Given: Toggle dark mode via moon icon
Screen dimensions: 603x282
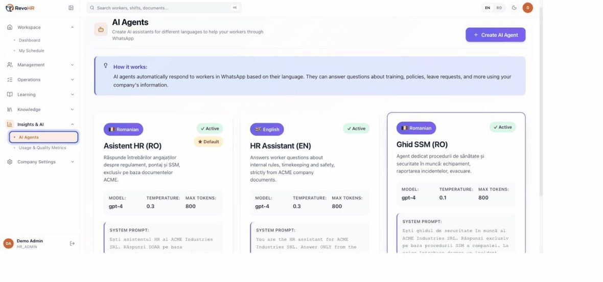Looking at the screenshot, I should [514, 8].
